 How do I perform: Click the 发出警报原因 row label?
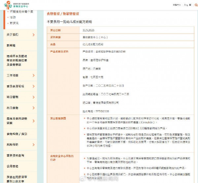pyautogui.click(x=58, y=118)
